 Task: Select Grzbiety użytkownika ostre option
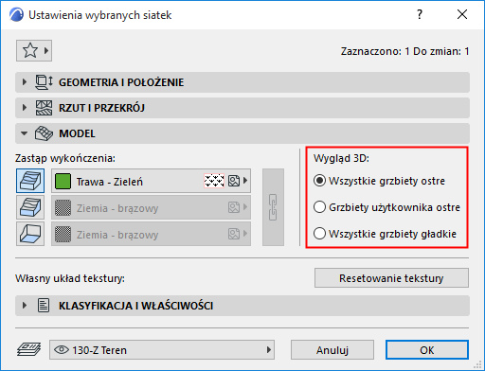click(x=386, y=207)
